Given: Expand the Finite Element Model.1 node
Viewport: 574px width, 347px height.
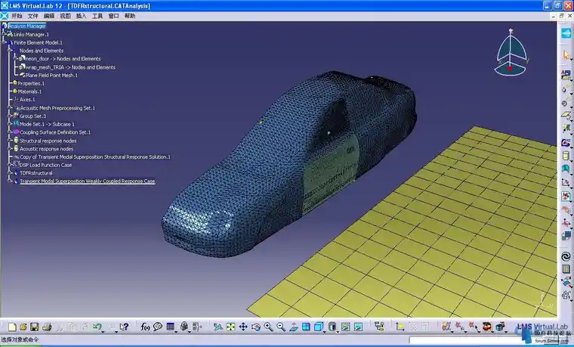Looking at the screenshot, I should [x=4, y=42].
